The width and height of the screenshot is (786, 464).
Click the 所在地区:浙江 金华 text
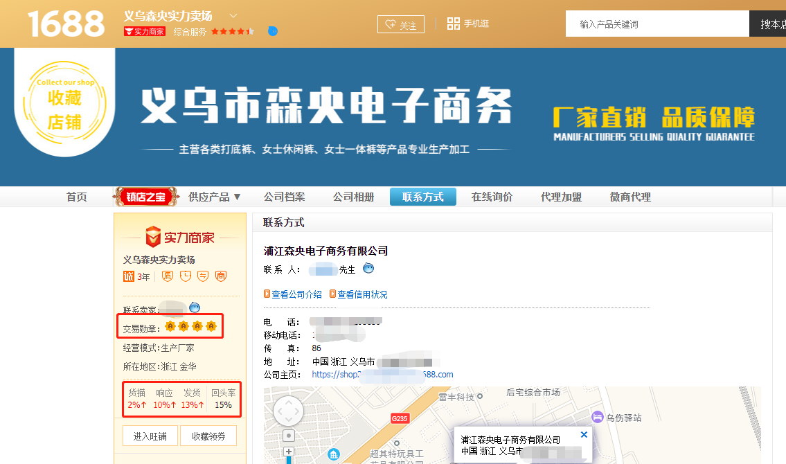[x=159, y=366]
